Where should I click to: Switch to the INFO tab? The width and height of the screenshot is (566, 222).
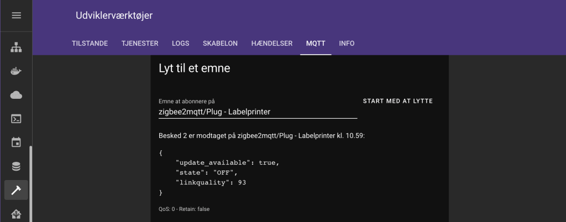point(347,44)
